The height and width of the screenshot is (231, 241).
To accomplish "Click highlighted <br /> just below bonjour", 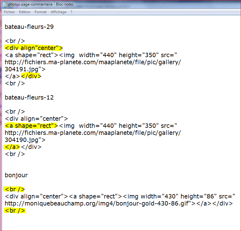I will click(x=14, y=189).
